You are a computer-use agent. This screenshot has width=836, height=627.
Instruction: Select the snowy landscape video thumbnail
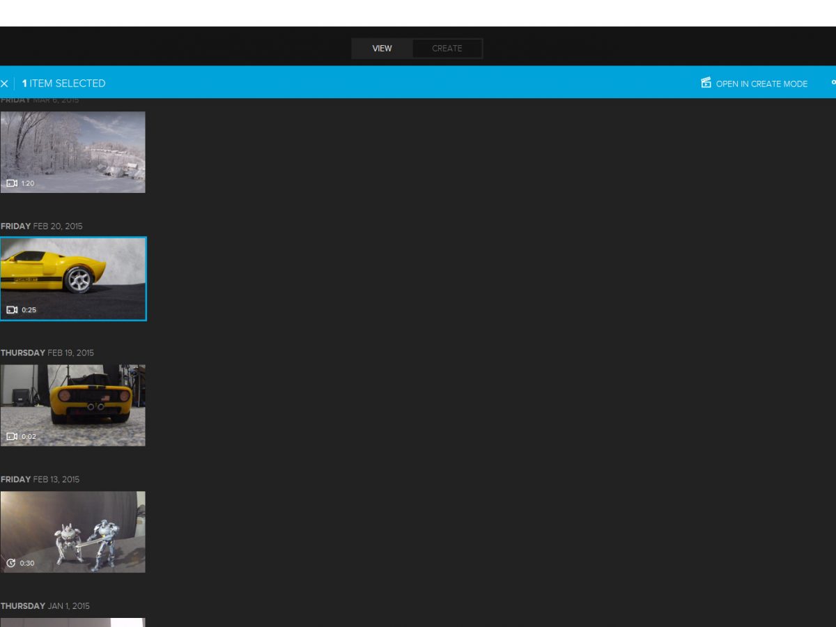(72, 152)
